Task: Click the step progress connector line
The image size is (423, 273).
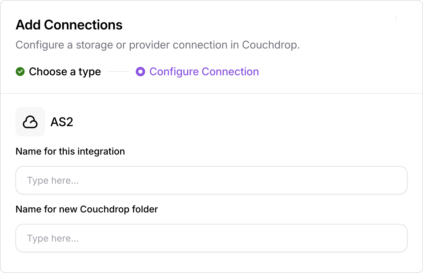Action: tap(118, 72)
